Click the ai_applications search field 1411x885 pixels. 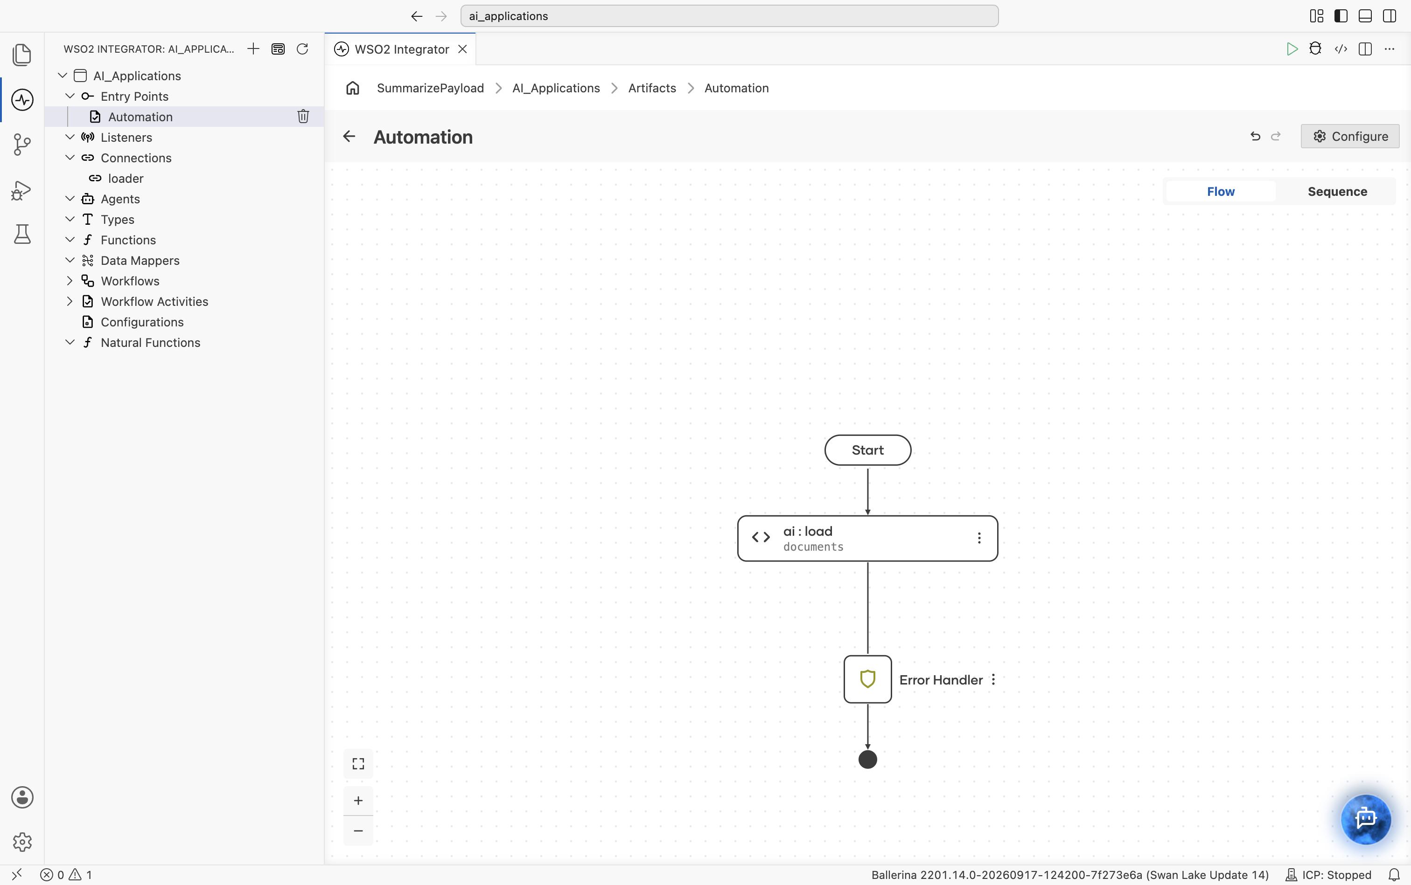[729, 16]
